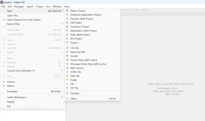Create Message-Driven Bean (EJB 3.x/4.x)
This screenshot has height=121, width=205.
pos(92,64)
